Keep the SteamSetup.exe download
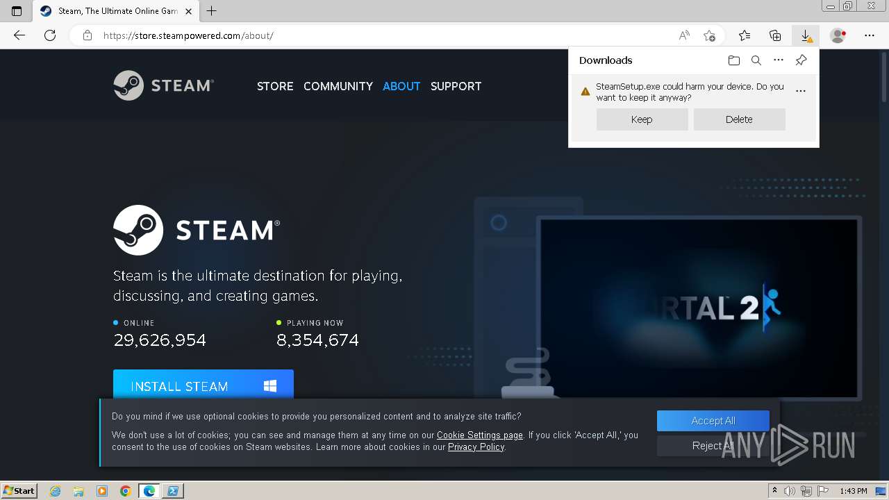This screenshot has height=500, width=889. pyautogui.click(x=642, y=119)
